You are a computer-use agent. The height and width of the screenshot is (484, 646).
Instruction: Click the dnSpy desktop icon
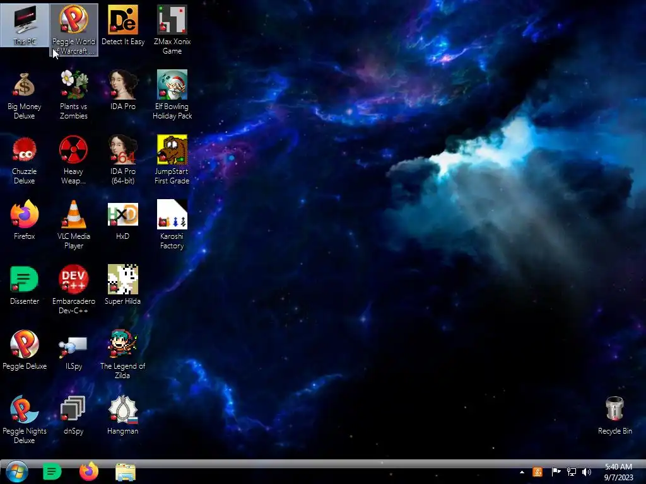pyautogui.click(x=74, y=415)
